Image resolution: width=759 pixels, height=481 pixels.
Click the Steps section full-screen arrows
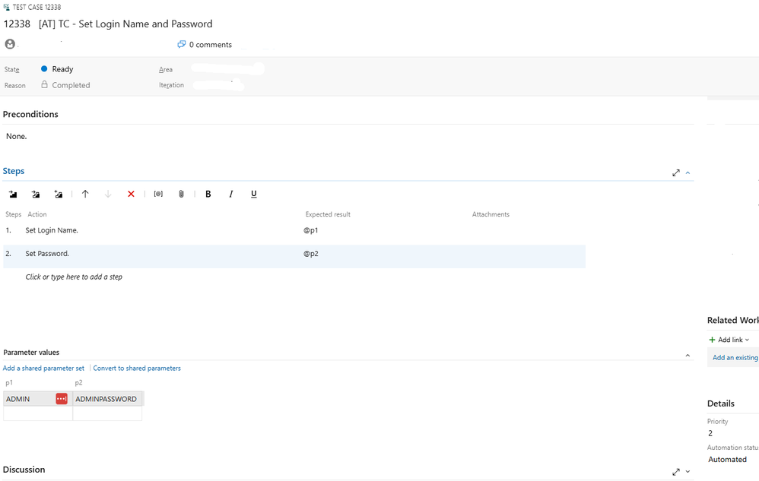coord(676,172)
